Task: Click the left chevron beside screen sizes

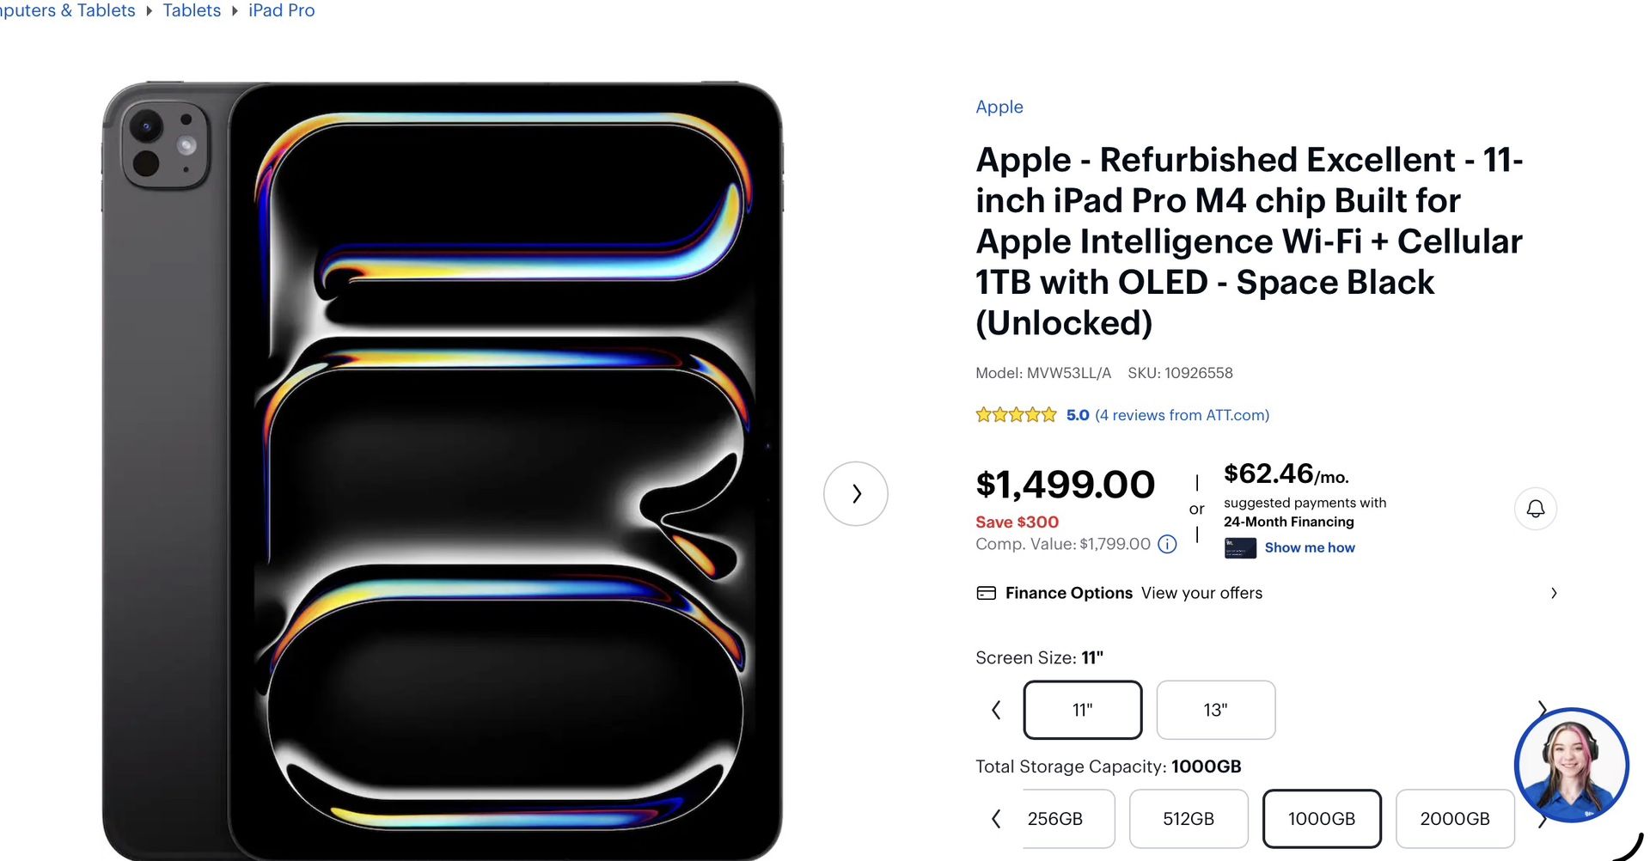Action: click(x=995, y=710)
